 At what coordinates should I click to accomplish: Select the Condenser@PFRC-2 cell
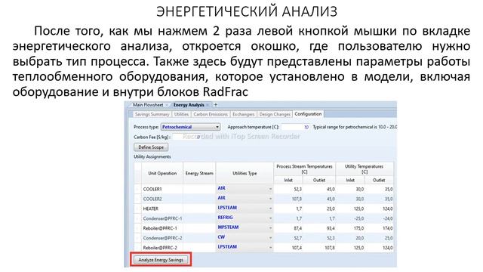click(162, 238)
